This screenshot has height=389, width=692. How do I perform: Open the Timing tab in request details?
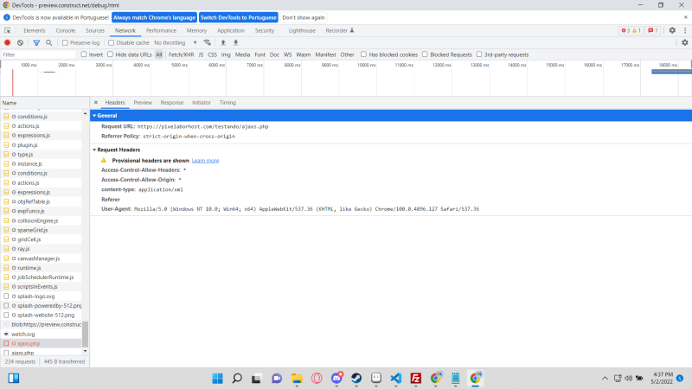click(x=227, y=103)
